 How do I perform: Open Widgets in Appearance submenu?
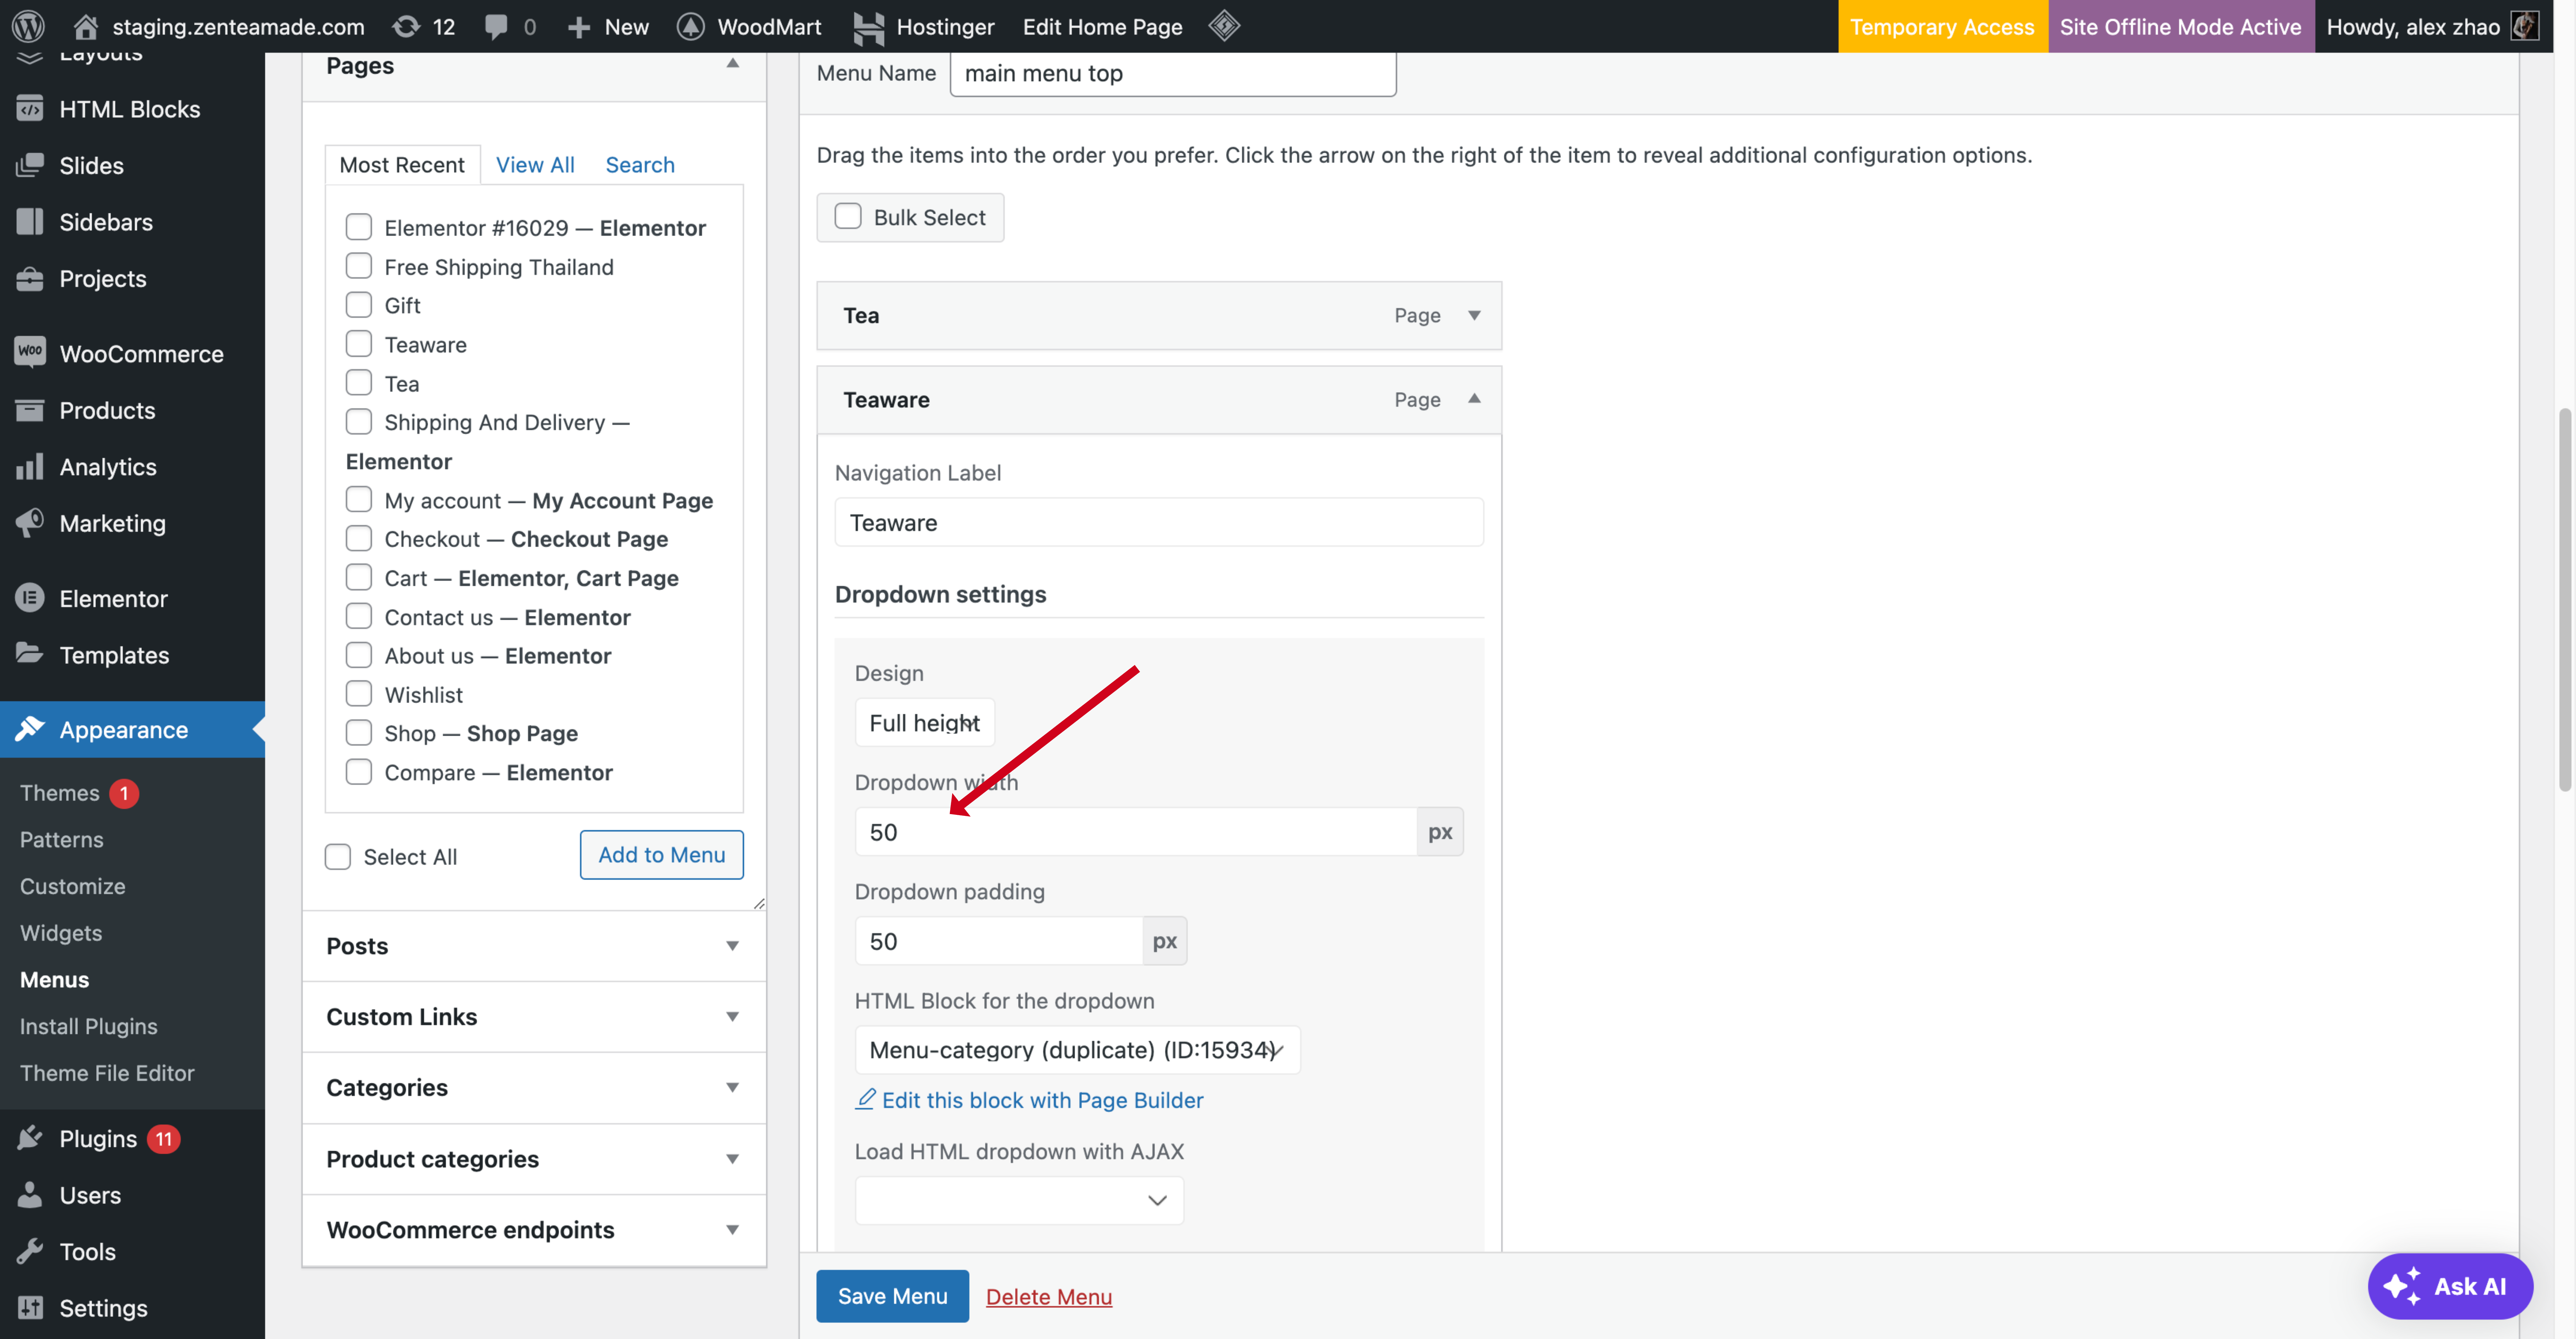tap(61, 933)
